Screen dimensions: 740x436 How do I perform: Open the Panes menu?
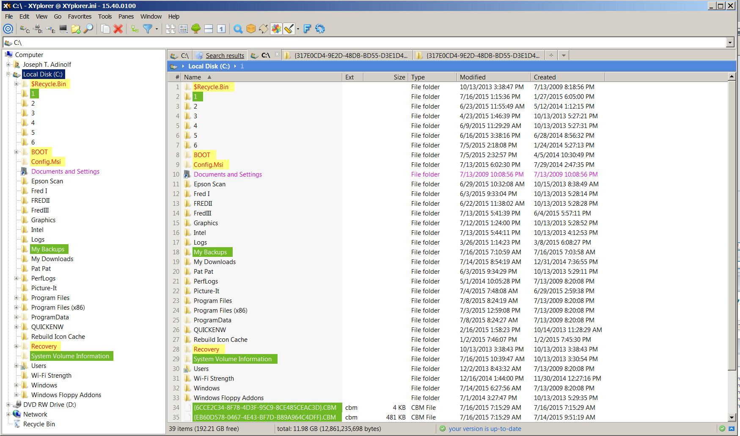(126, 16)
